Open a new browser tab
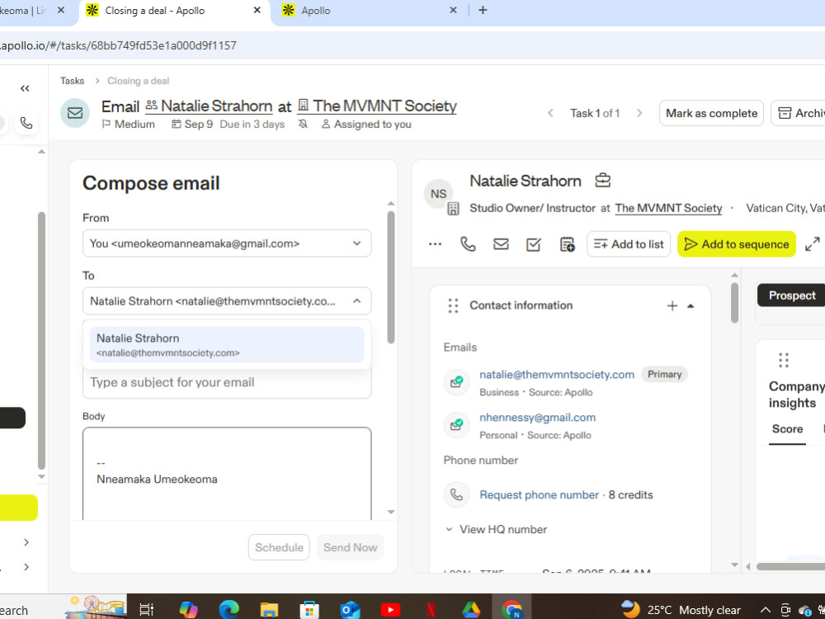The width and height of the screenshot is (825, 619). point(483,10)
